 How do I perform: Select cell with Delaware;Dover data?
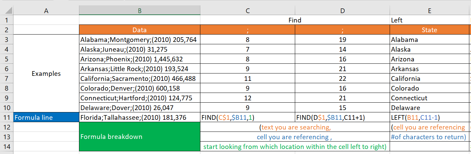(140, 108)
